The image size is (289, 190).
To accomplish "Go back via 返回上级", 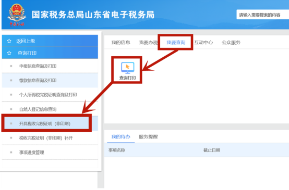I will pos(50,41).
